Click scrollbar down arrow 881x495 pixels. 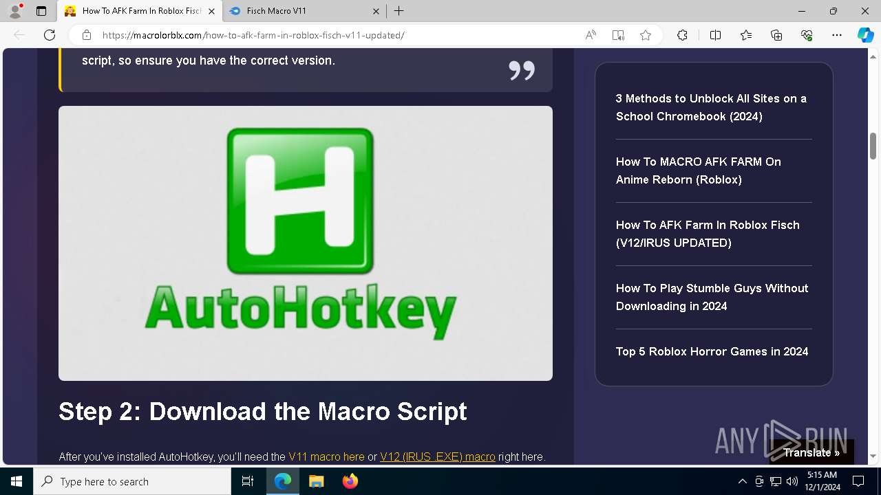873,456
